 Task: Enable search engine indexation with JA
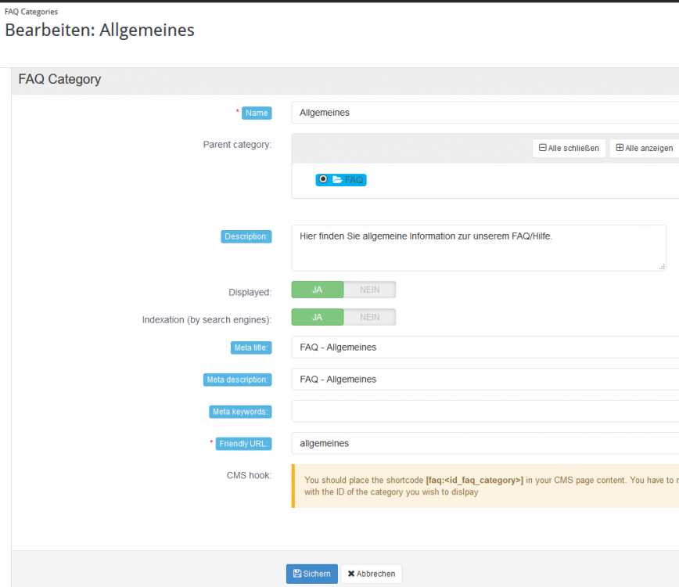[318, 317]
